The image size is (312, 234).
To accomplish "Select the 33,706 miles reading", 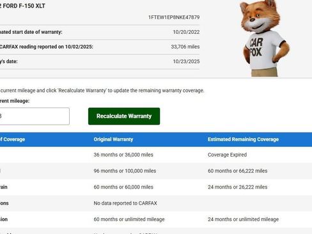I will pyautogui.click(x=185, y=47).
